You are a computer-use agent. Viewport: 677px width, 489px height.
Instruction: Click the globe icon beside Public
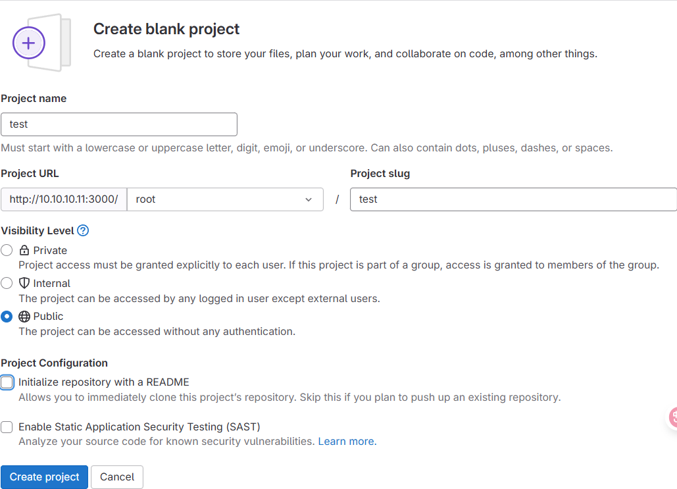[24, 316]
